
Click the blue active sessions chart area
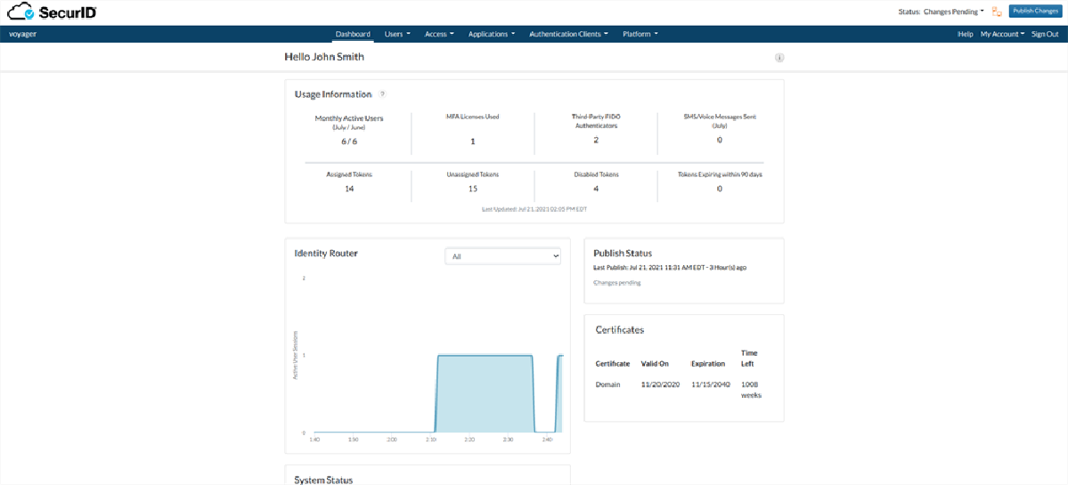coord(485,393)
